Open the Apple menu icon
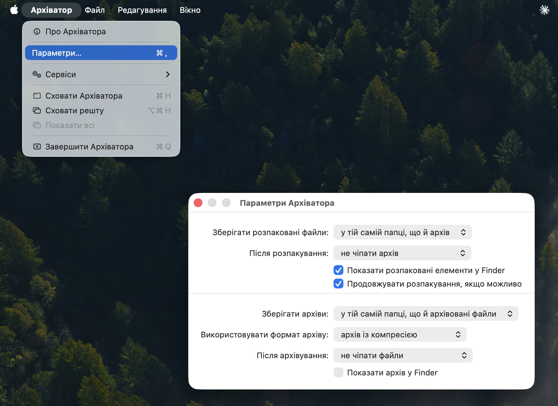The height and width of the screenshot is (406, 558). pos(14,10)
